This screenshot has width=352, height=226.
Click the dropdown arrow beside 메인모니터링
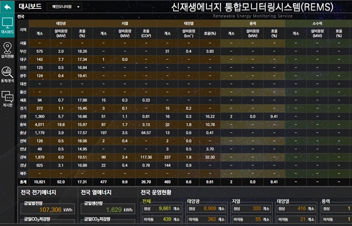[78, 7]
